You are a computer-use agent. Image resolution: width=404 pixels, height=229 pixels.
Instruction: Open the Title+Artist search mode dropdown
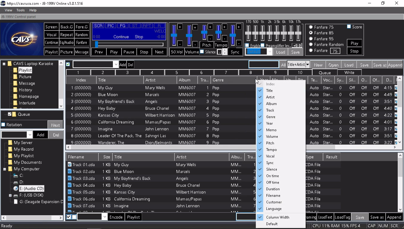point(308,64)
